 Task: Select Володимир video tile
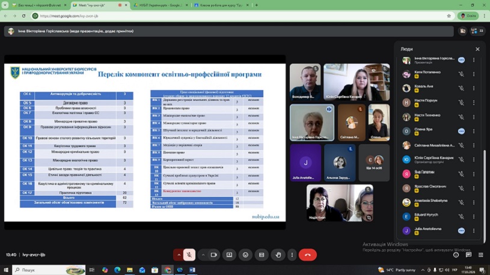pyautogui.click(x=305, y=82)
